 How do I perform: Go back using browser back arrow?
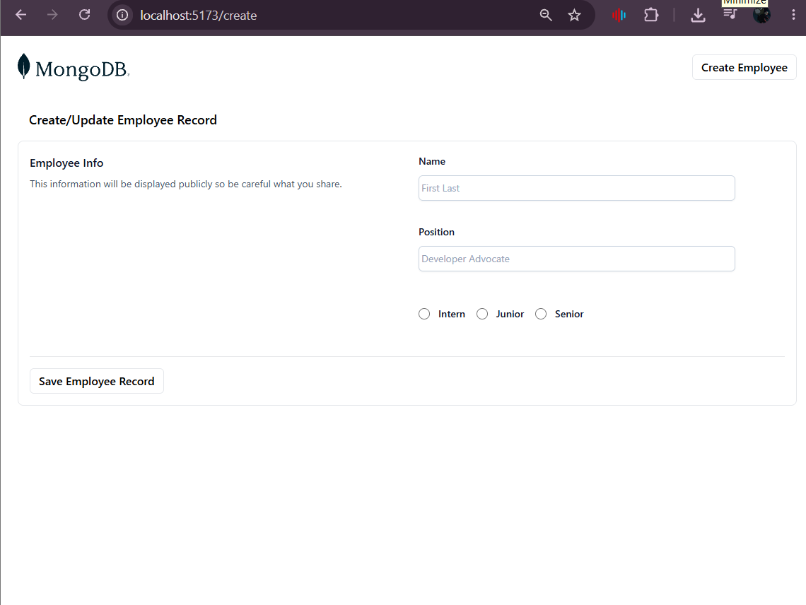(21, 15)
